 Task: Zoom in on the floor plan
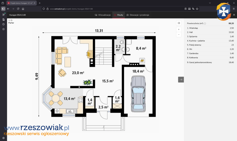179,29
